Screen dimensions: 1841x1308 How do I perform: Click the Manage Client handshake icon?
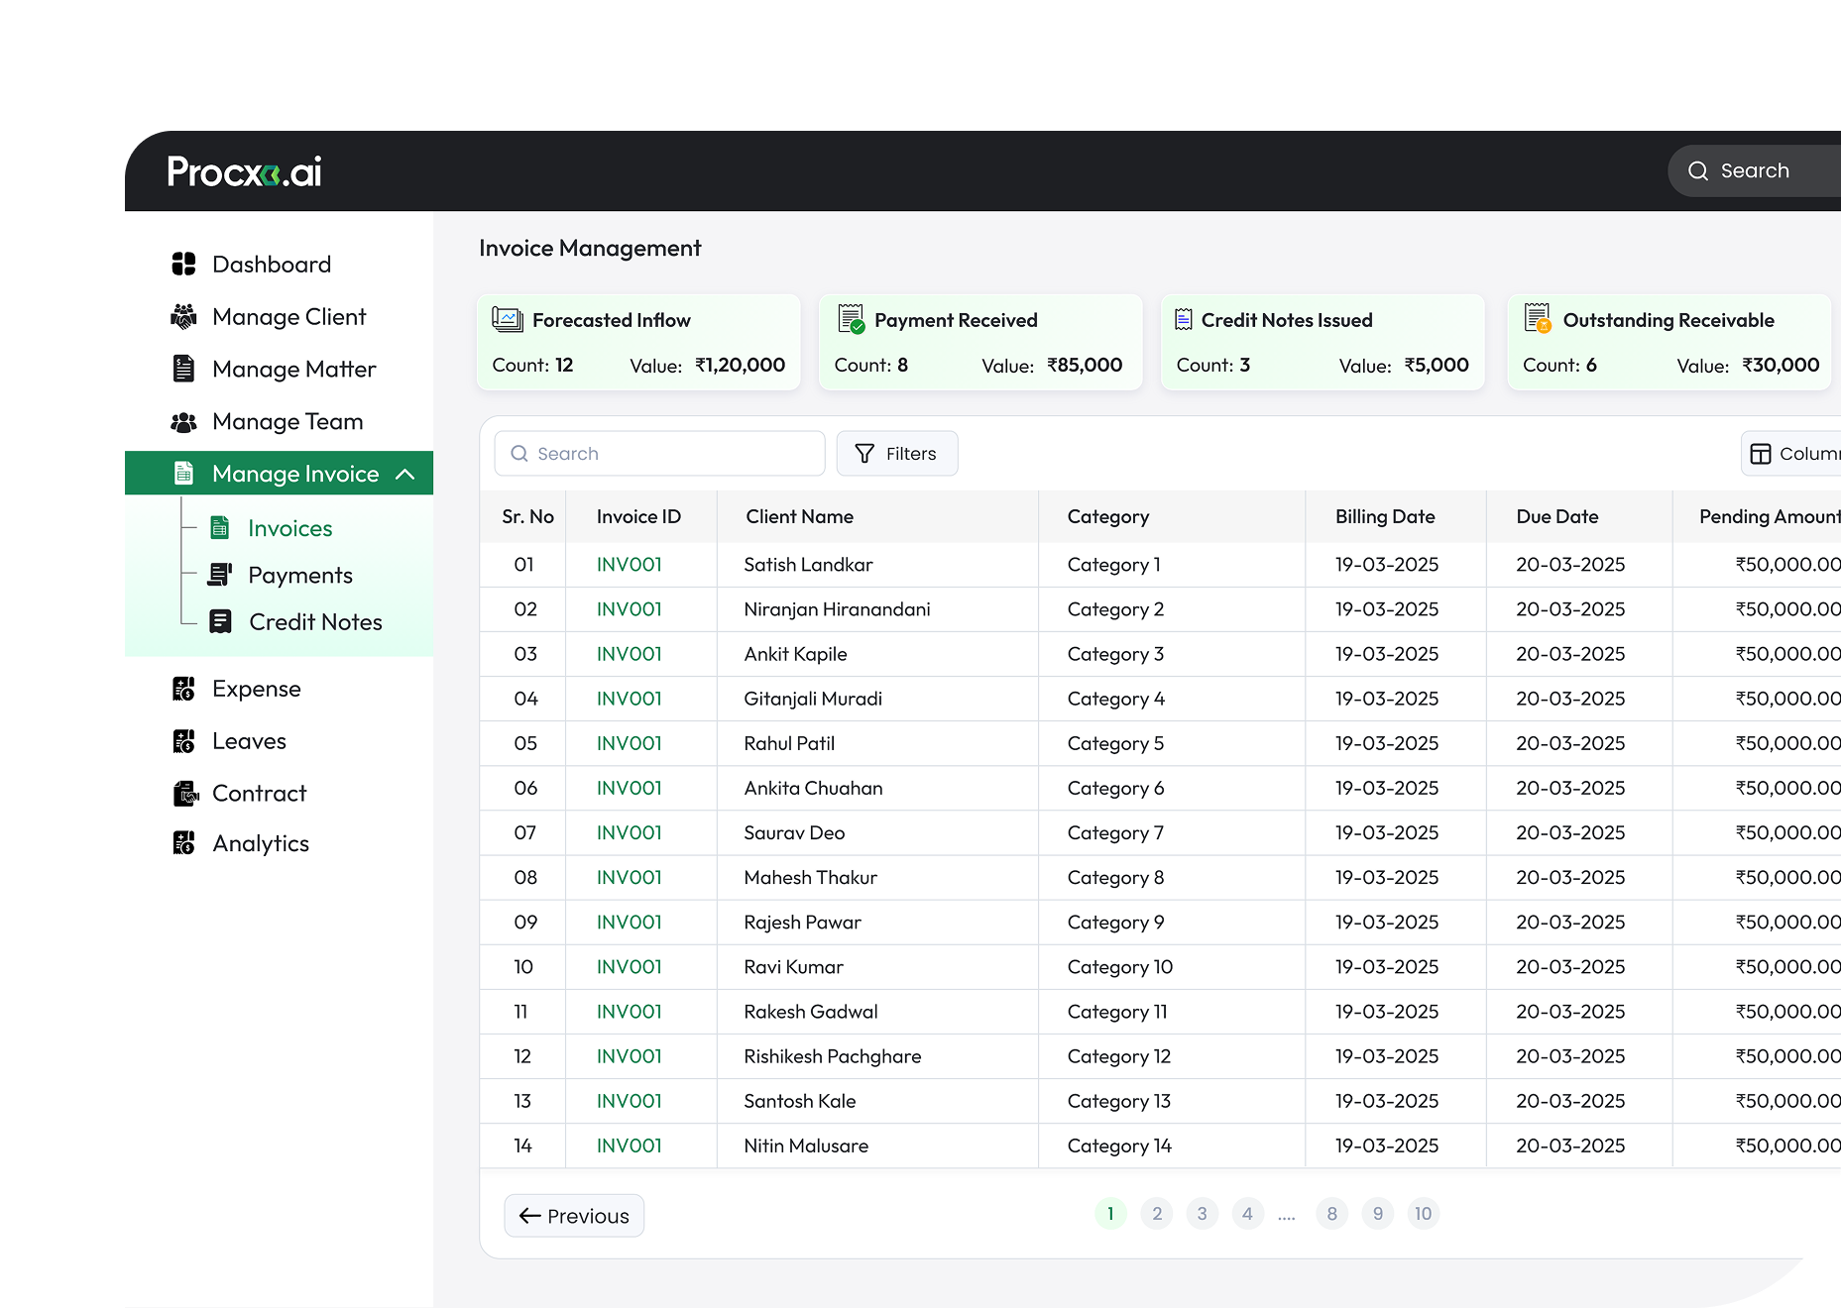(x=183, y=316)
